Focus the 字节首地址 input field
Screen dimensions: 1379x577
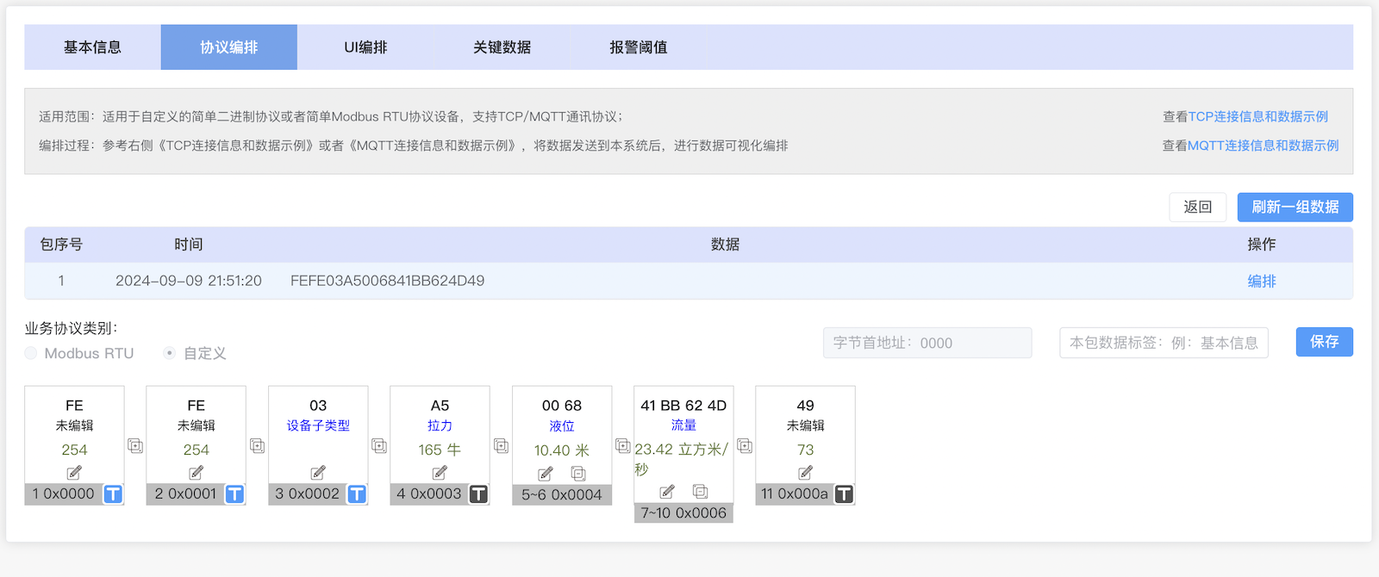[927, 343]
